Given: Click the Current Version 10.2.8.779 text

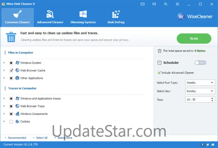Looking at the screenshot, I should 20,145.
